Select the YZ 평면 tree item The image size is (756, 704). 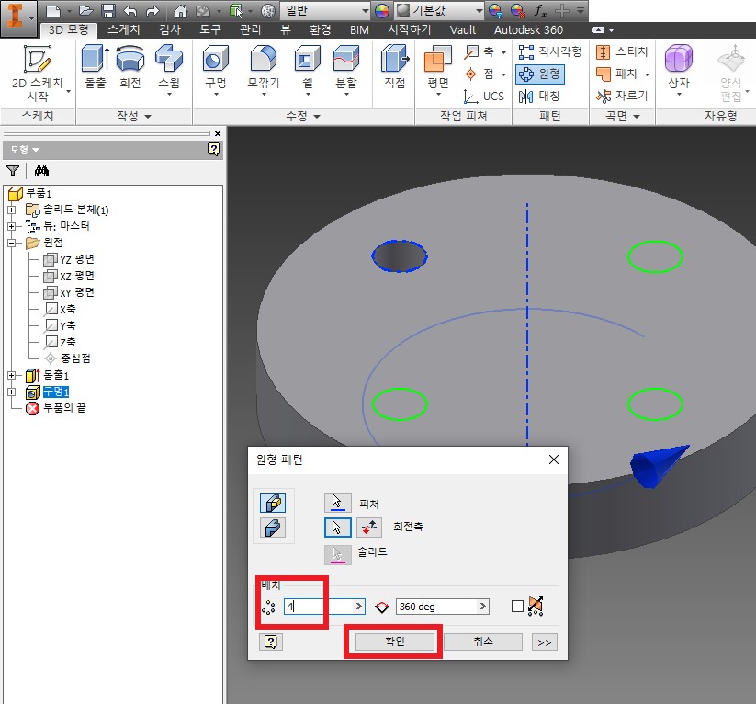pos(69,259)
